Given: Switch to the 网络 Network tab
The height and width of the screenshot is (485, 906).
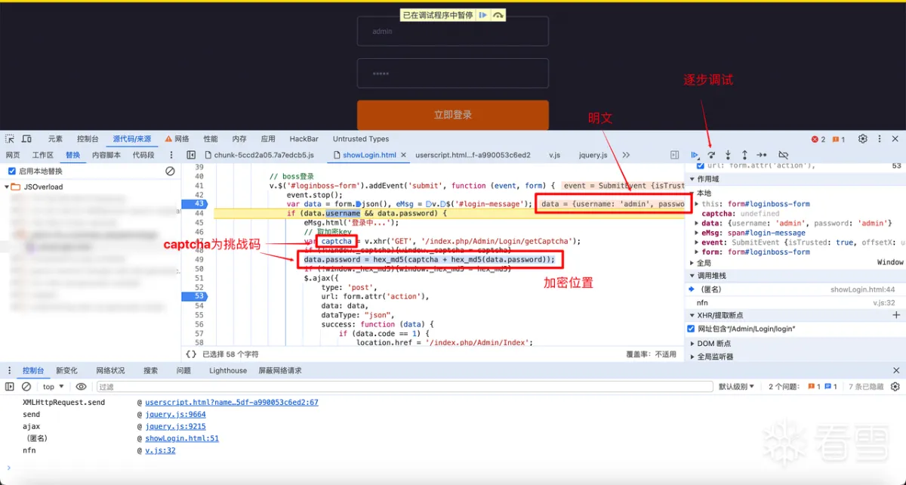Looking at the screenshot, I should [177, 139].
